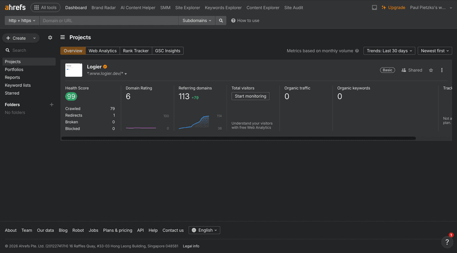Open the Contact us footer link
This screenshot has width=457, height=253.
coord(173,230)
